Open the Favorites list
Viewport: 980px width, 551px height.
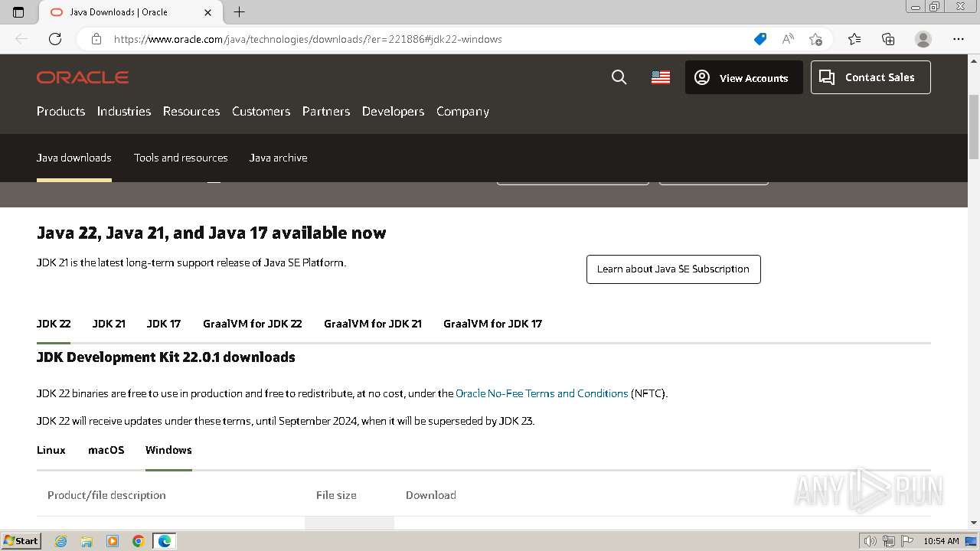[x=854, y=39]
